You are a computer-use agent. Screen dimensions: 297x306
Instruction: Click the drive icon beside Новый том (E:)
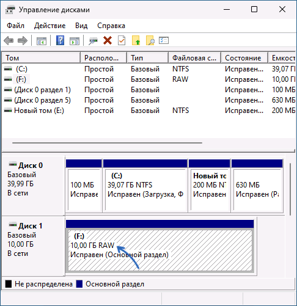(x=8, y=111)
